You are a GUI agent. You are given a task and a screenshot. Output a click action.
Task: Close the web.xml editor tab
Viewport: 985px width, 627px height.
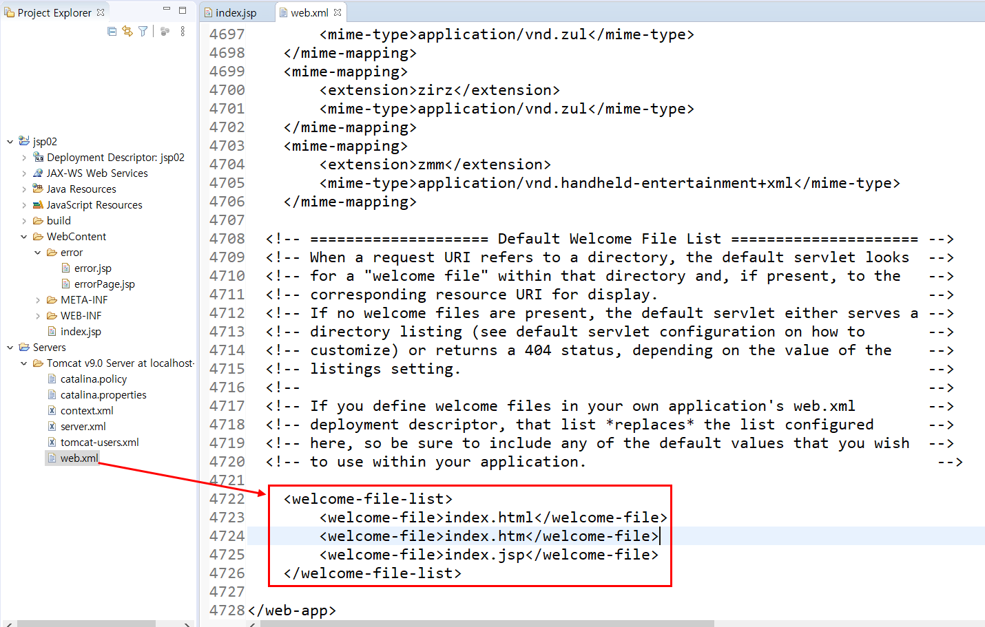click(x=338, y=12)
